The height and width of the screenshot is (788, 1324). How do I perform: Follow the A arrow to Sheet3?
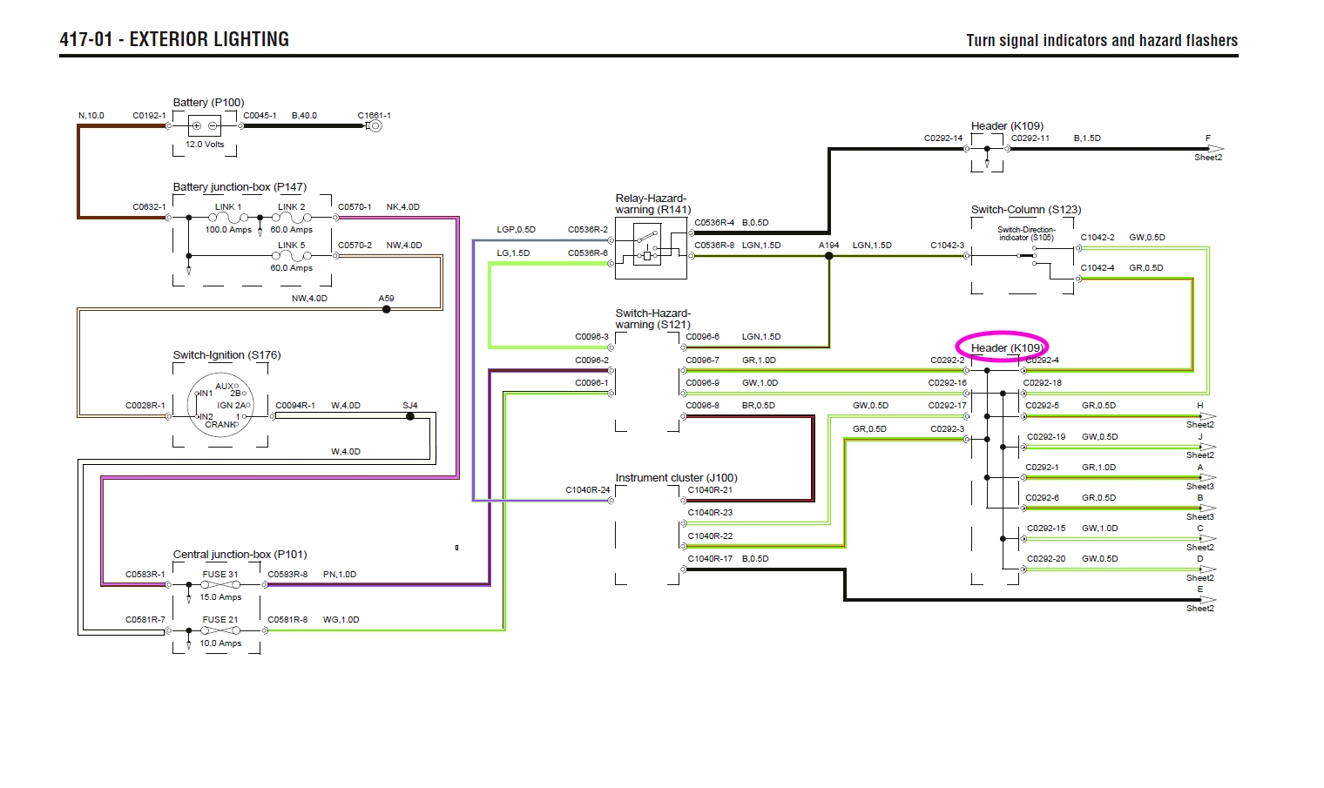click(x=1206, y=478)
